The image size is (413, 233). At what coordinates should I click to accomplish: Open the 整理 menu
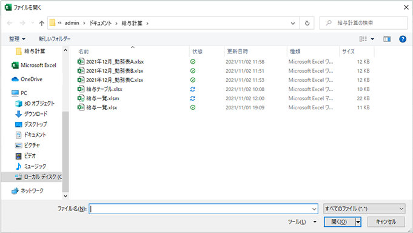click(x=17, y=39)
